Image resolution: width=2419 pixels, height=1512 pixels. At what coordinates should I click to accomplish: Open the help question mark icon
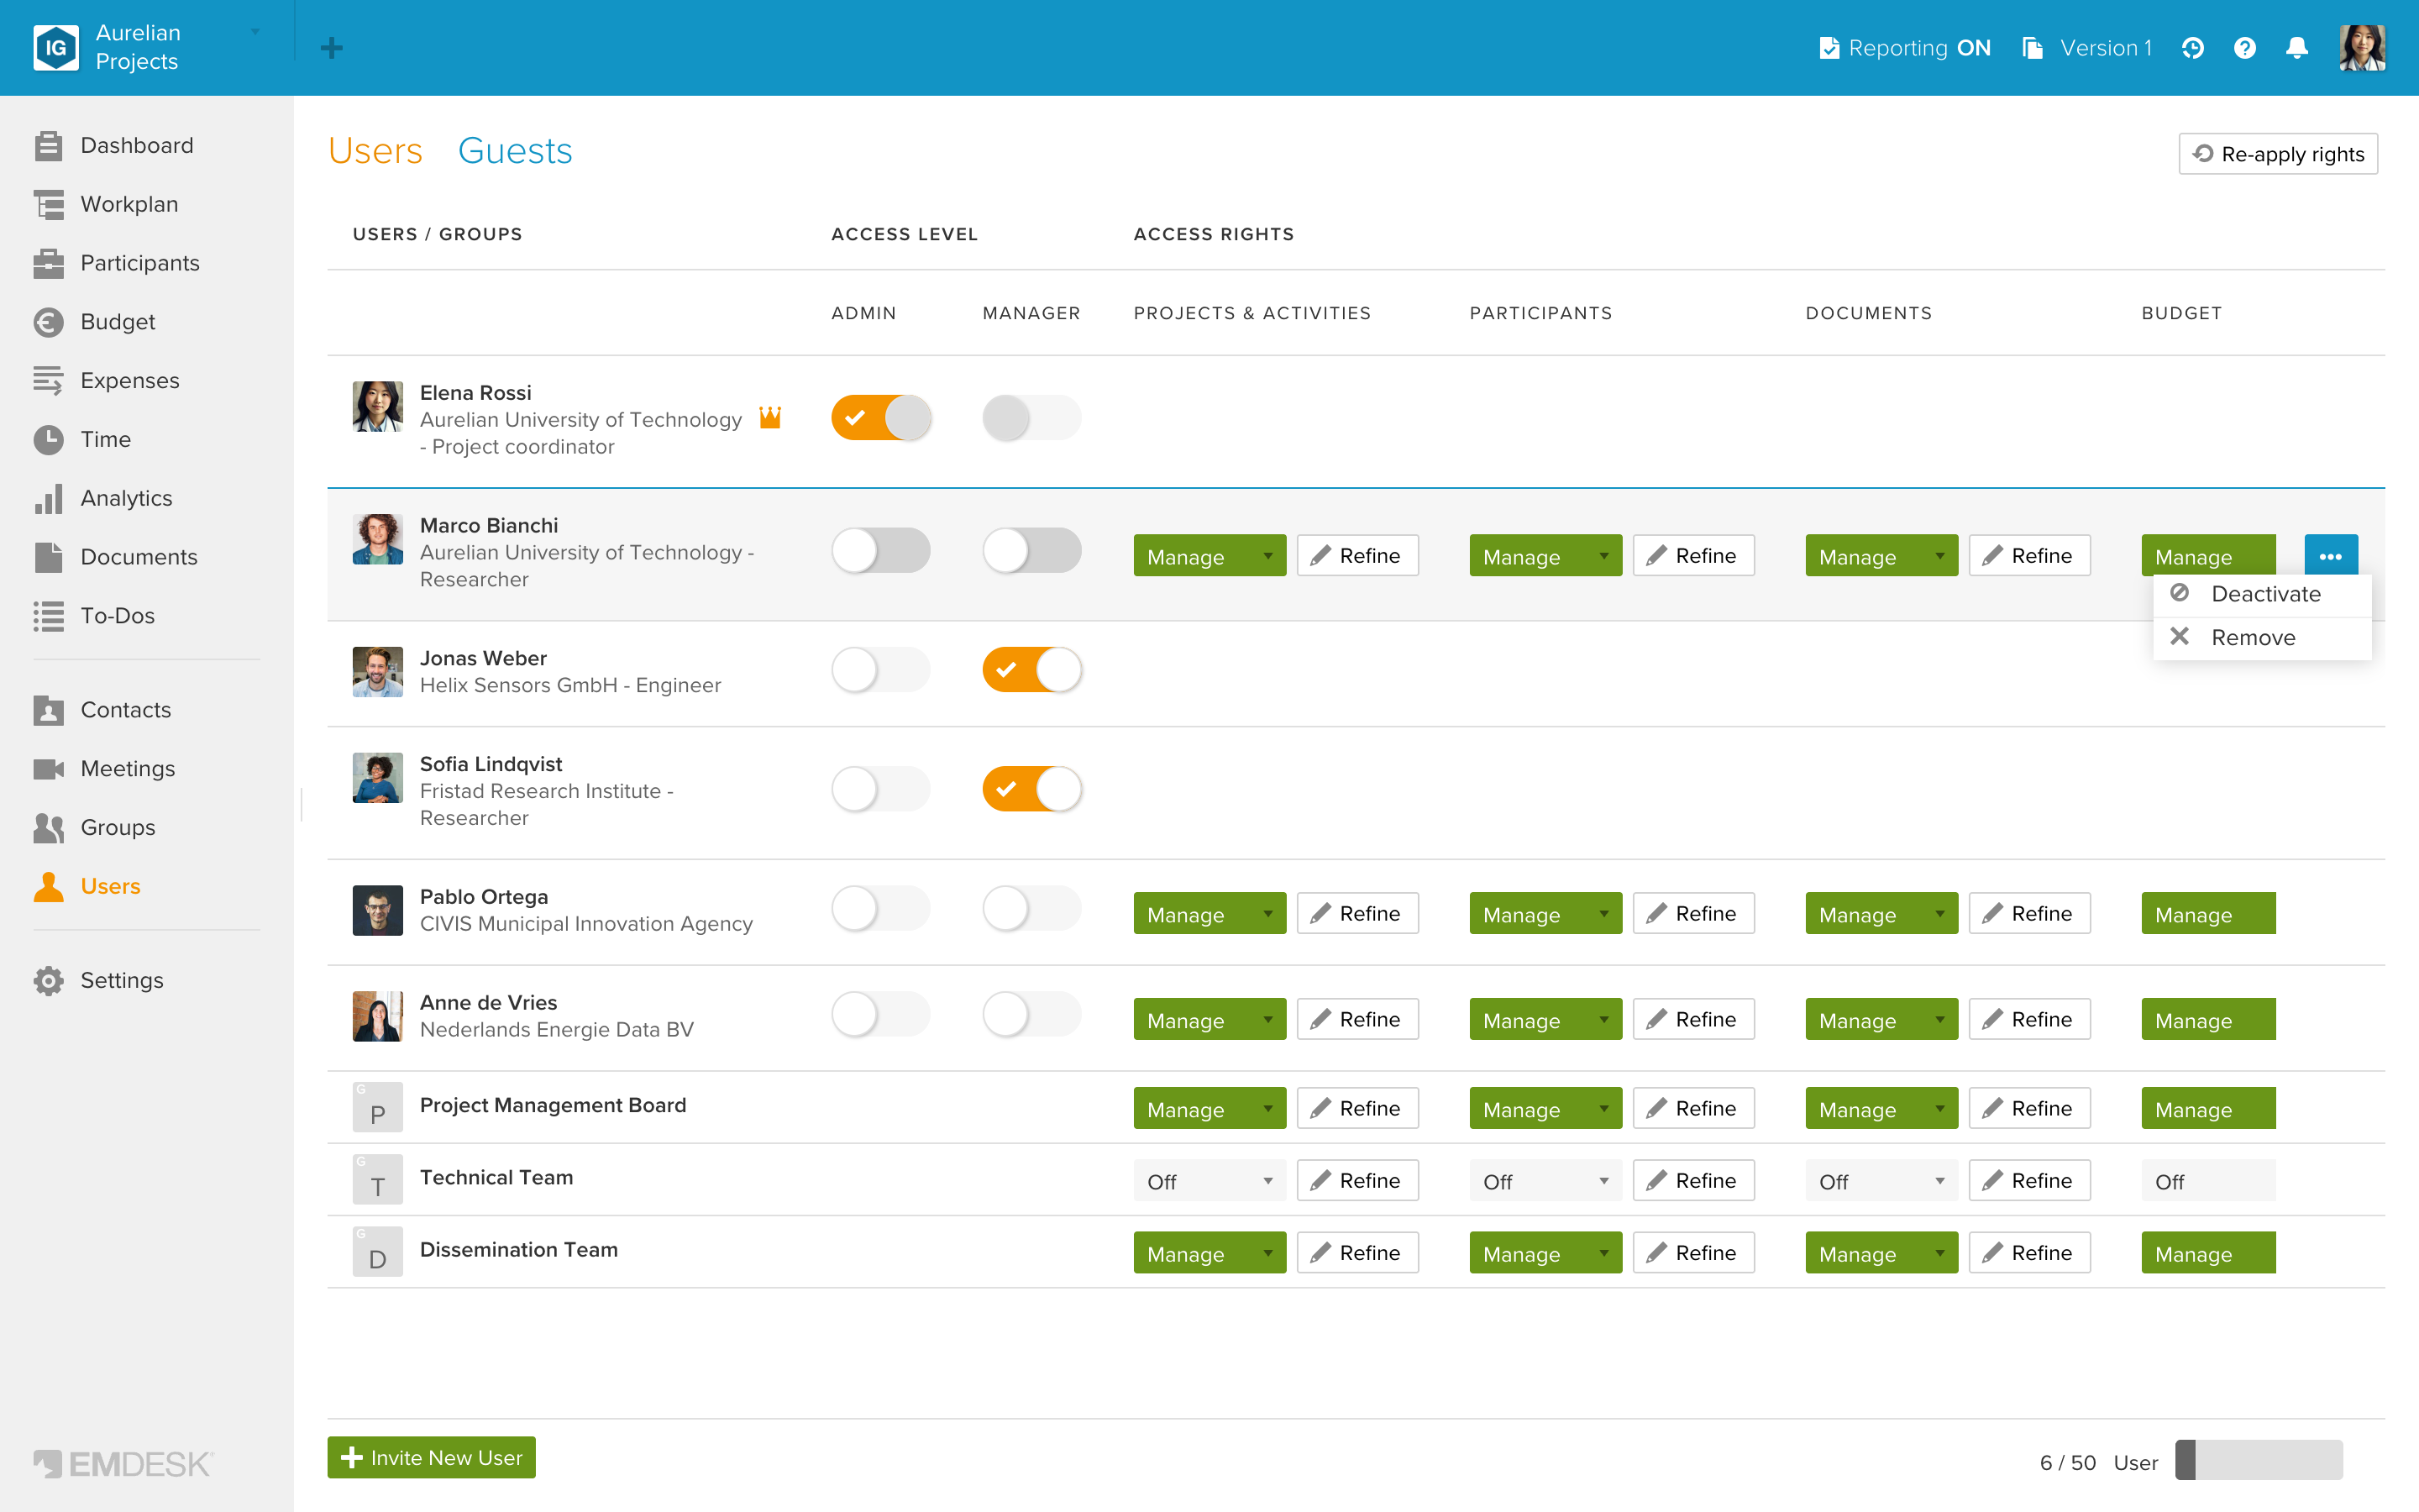pos(2245,48)
